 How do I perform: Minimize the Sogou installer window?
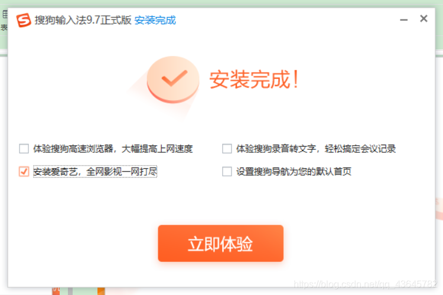point(404,19)
